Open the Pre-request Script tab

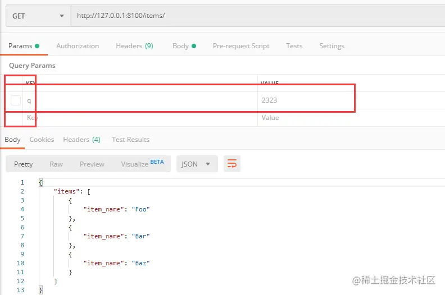tap(241, 46)
